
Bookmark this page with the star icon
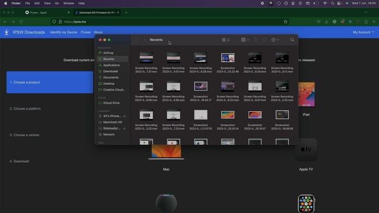click(x=285, y=22)
